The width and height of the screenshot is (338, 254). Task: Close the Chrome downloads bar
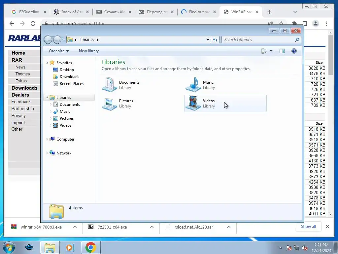[x=327, y=227]
